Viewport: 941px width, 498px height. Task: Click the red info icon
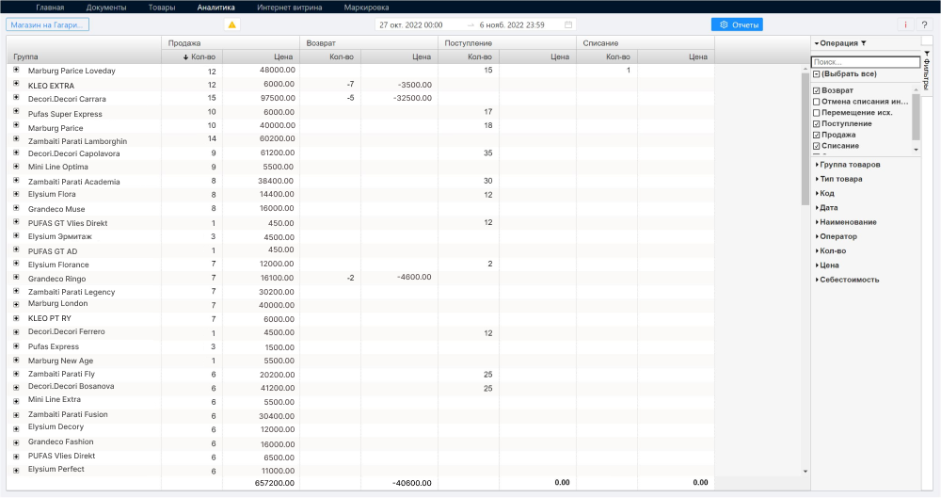point(905,24)
